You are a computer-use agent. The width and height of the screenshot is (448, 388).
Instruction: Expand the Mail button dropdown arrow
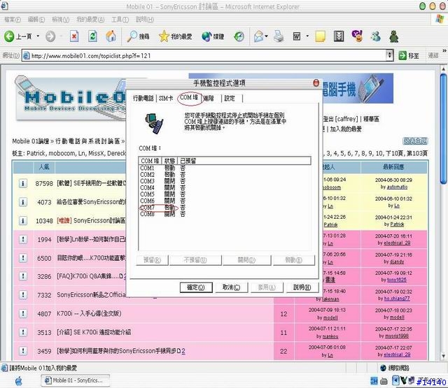coord(266,36)
